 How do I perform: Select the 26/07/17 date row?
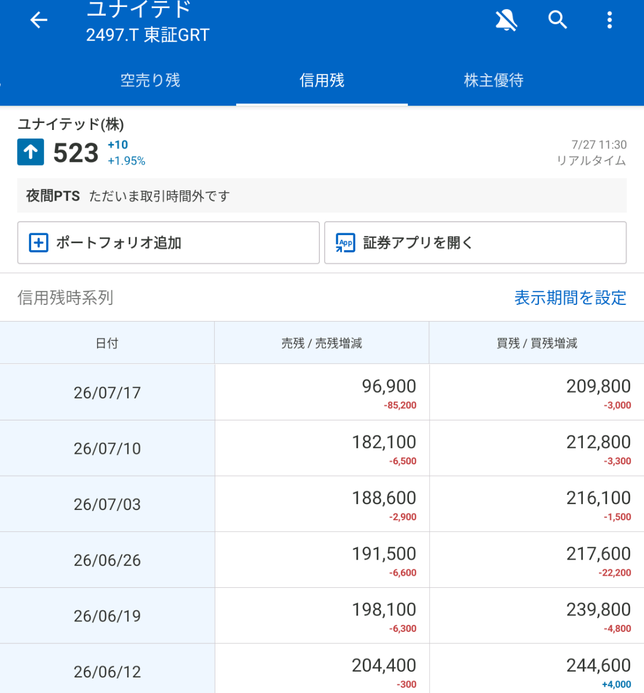pos(107,393)
